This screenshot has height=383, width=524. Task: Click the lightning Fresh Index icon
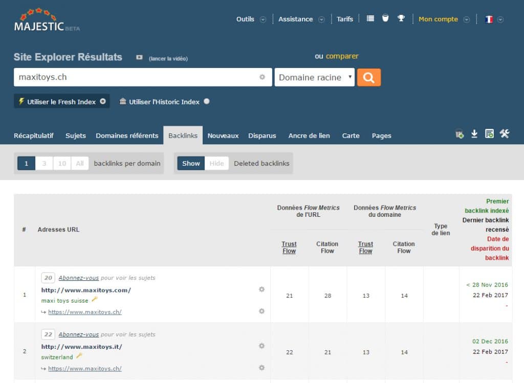[x=21, y=101]
